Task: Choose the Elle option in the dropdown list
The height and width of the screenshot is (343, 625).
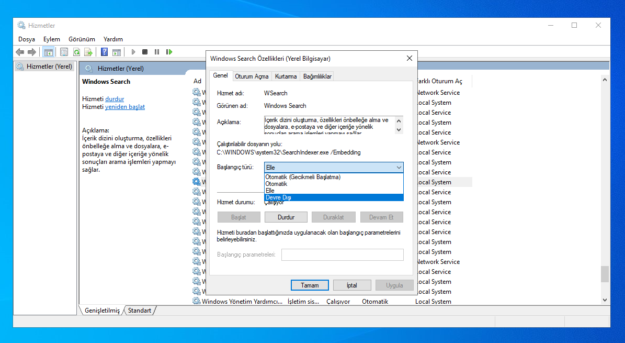Action: point(334,191)
